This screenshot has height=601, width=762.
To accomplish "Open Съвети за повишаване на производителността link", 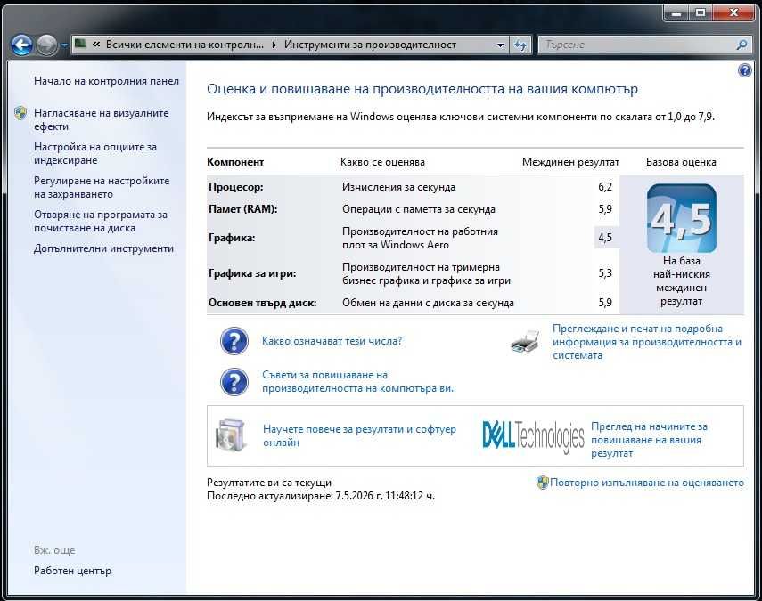I will click(x=357, y=382).
